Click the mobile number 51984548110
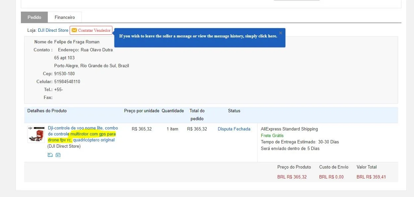The width and height of the screenshot is (414, 197). (67, 82)
